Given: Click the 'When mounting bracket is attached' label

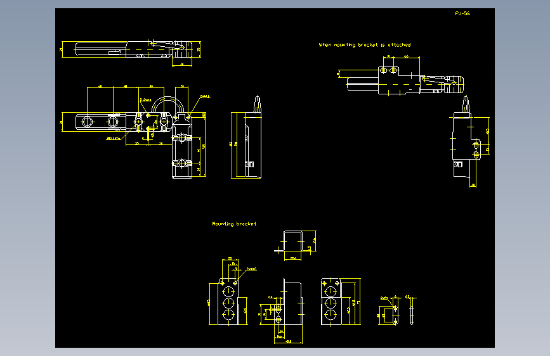Looking at the screenshot, I should tap(364, 45).
